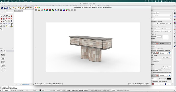Open the Good quality (500 samples) dropdown
The image size is (176, 92).
point(162,31)
